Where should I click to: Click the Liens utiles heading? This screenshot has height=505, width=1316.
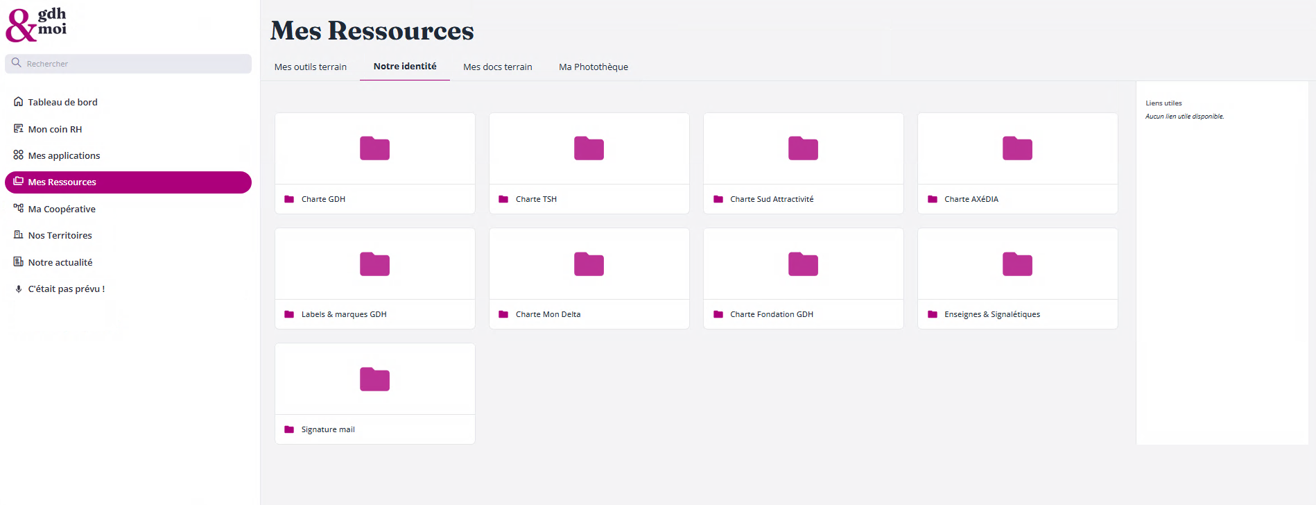[x=1163, y=103]
